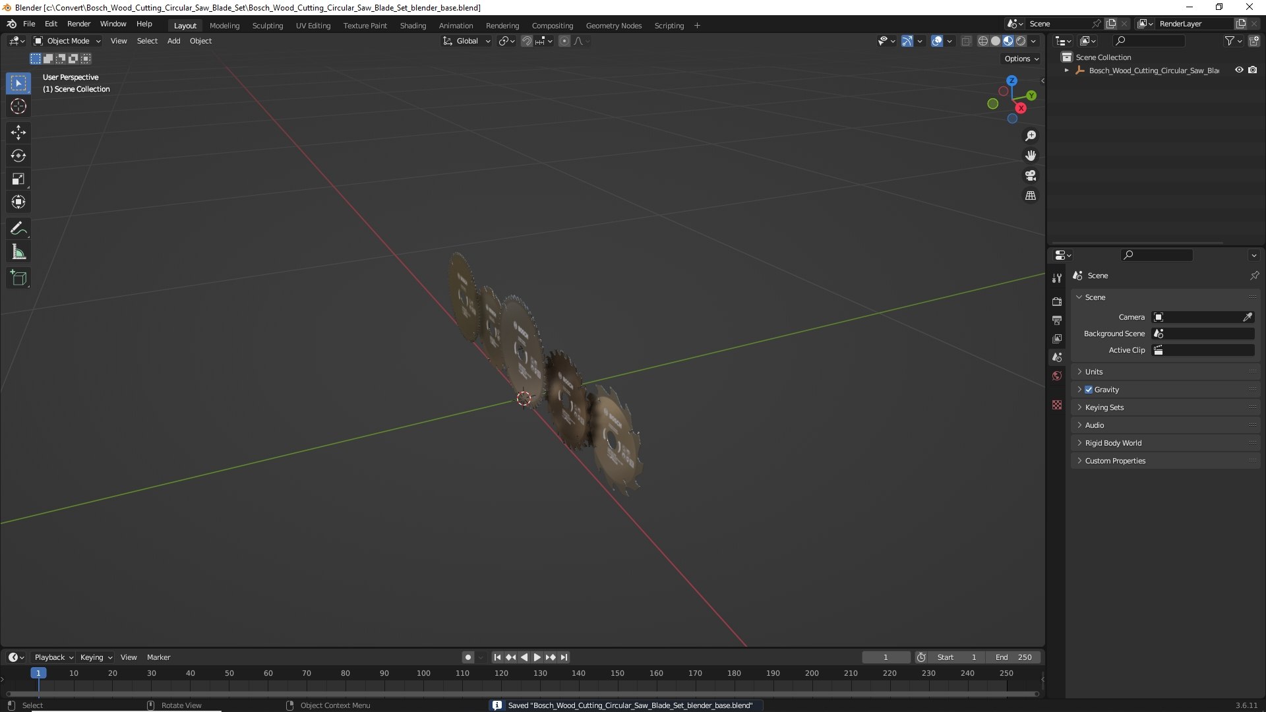Viewport: 1266px width, 712px height.
Task: Switch to the Shading workspace tab
Action: click(413, 26)
